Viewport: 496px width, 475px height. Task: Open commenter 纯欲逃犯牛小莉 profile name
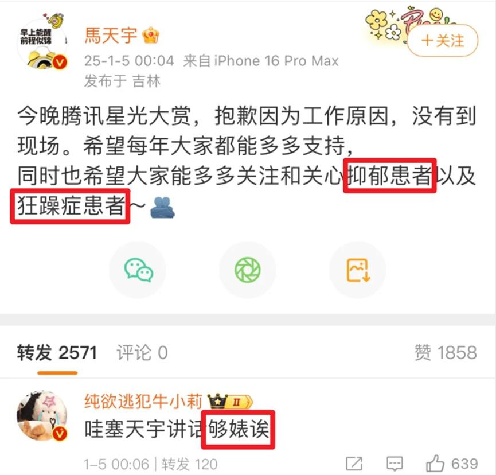(x=143, y=401)
